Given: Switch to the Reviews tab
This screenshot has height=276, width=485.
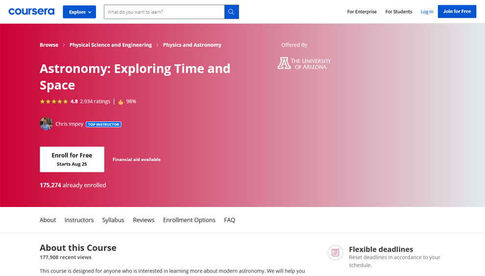Looking at the screenshot, I should pyautogui.click(x=144, y=220).
